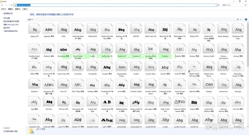Select the Calibri font icon
Viewport: 249px width, 135px height.
click(x=92, y=49)
